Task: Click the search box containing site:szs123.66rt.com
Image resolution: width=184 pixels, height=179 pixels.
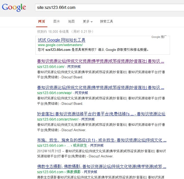Action: [x=109, y=8]
